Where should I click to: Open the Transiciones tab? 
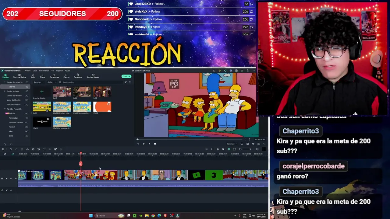54,76
